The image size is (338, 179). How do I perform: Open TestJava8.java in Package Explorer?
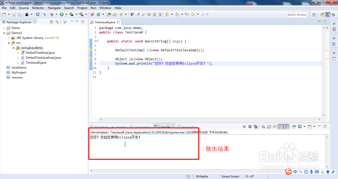(x=35, y=63)
